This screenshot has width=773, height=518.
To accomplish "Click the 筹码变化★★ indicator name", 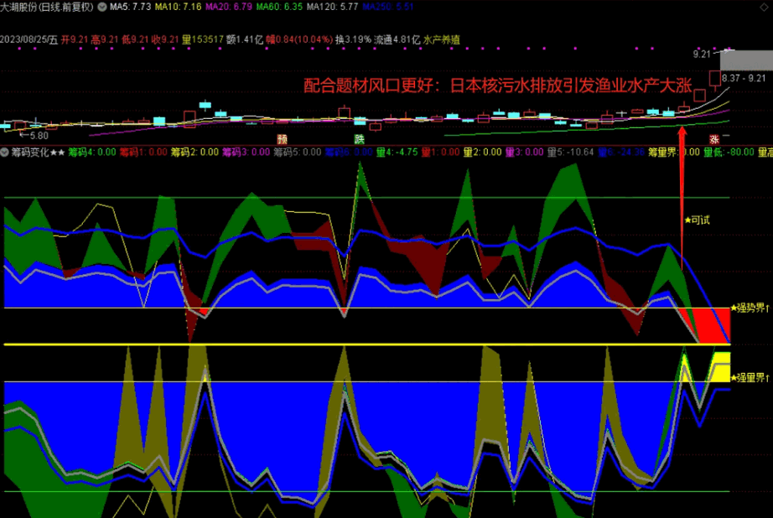I will 38,153.
